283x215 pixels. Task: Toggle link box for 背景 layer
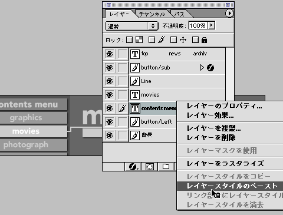pos(122,135)
